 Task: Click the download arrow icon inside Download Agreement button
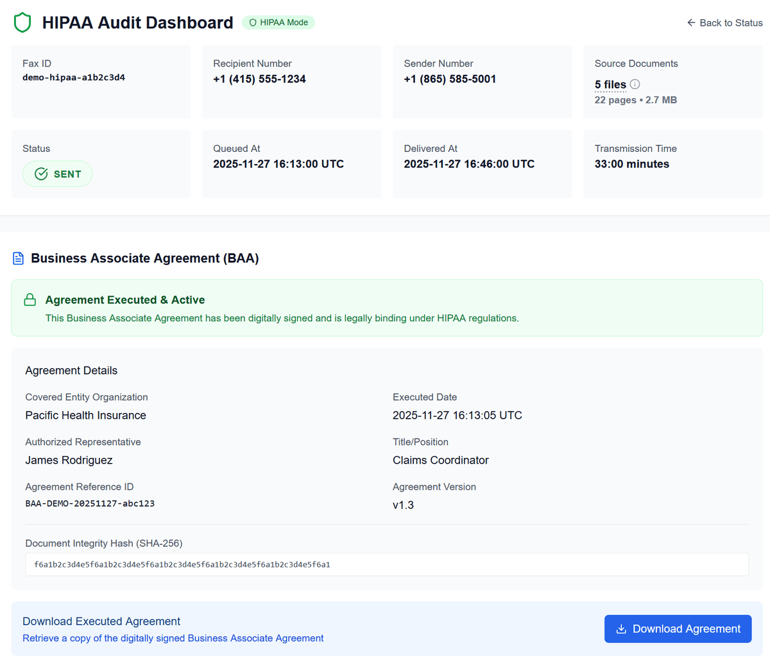tap(620, 629)
